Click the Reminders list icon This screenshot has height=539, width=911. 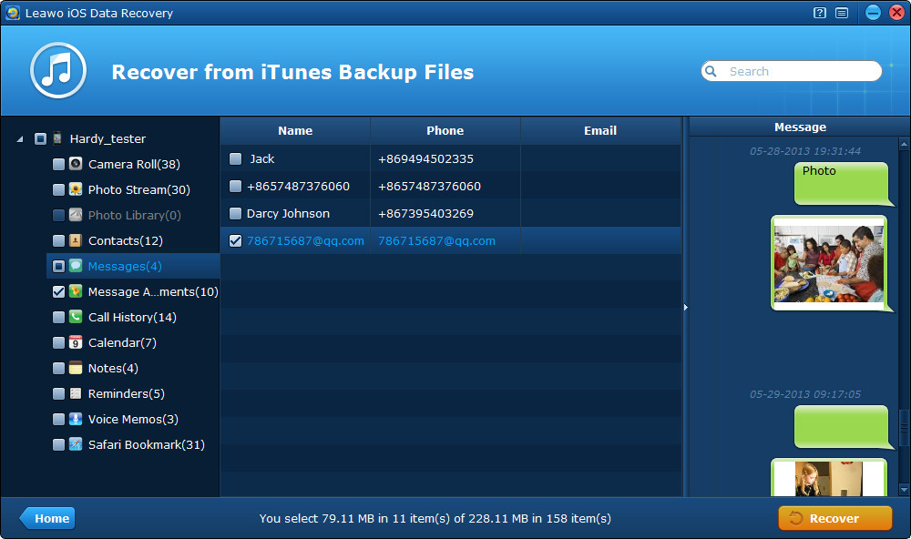(x=76, y=394)
